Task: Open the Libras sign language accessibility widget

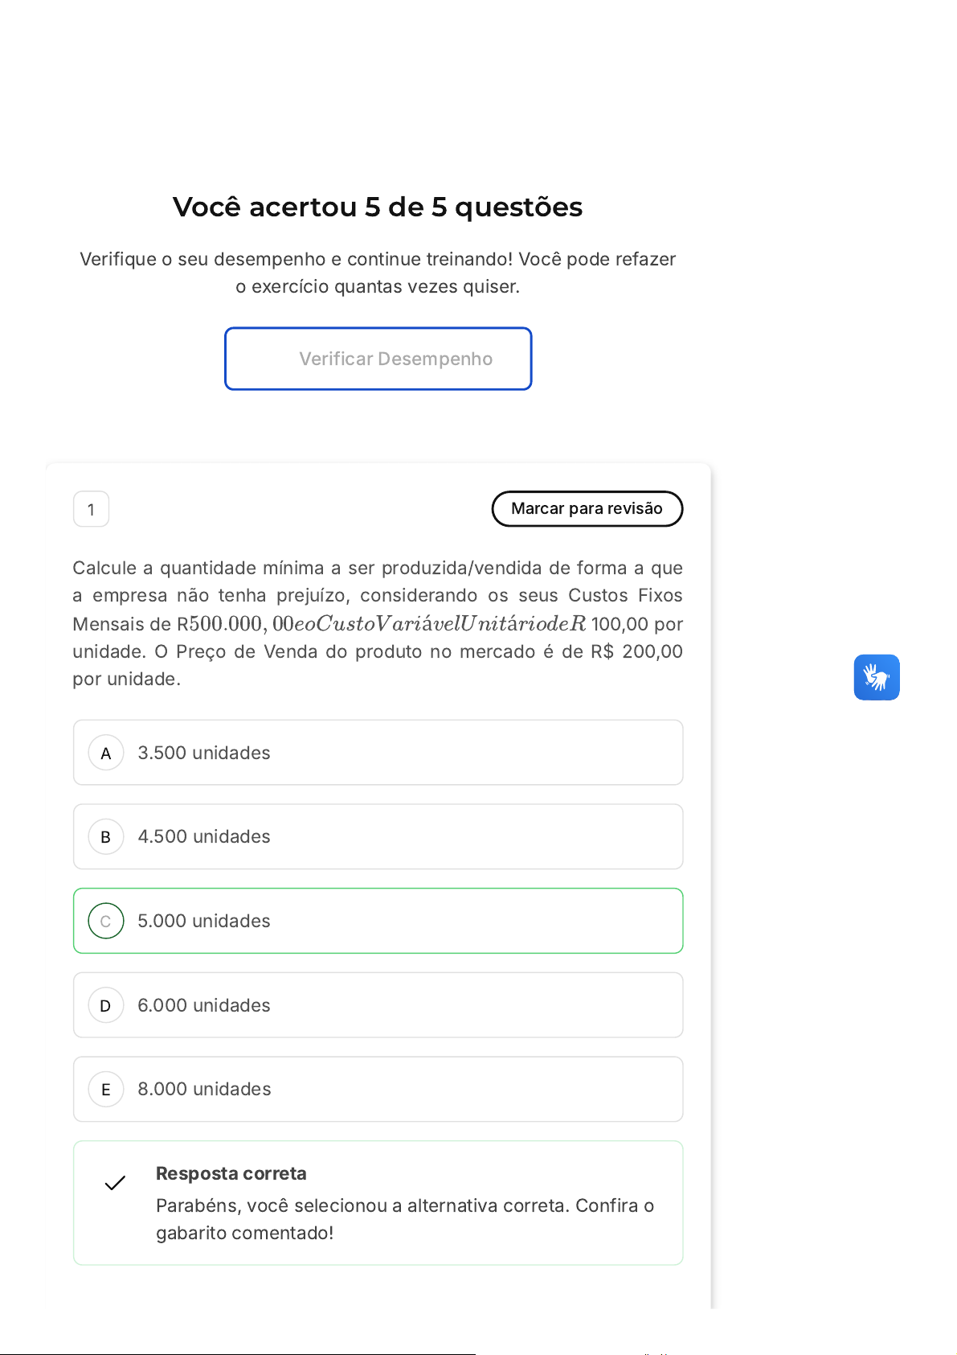Action: (876, 677)
